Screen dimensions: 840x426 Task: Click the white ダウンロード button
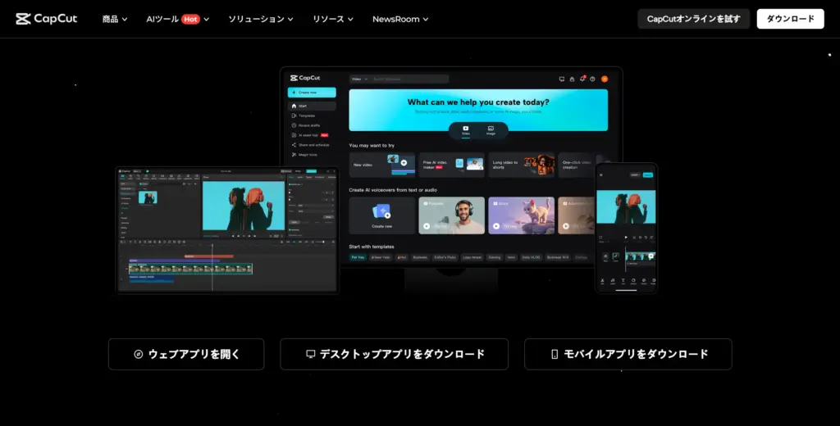790,19
